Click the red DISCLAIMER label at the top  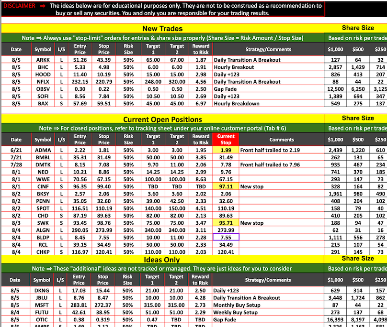pos(19,6)
